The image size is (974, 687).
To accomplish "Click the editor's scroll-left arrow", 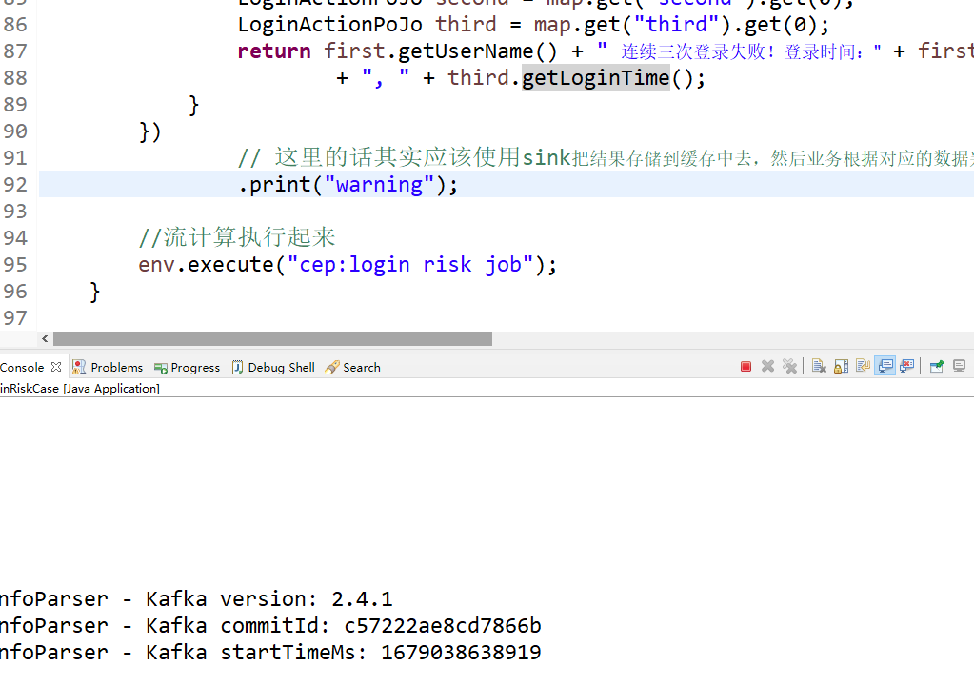I will (x=45, y=338).
